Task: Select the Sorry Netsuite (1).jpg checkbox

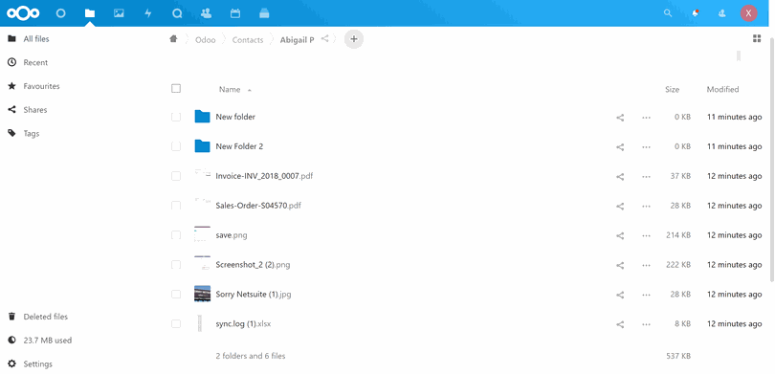Action: pos(176,295)
